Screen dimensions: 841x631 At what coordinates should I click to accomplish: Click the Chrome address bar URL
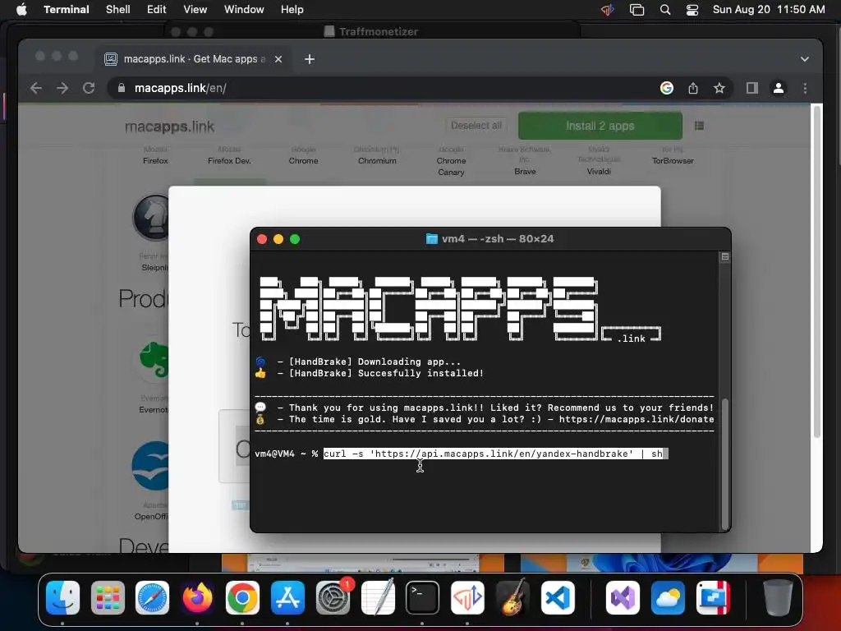tap(180, 88)
